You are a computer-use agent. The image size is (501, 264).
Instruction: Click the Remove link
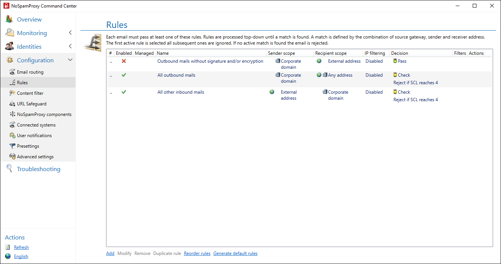click(x=142, y=253)
